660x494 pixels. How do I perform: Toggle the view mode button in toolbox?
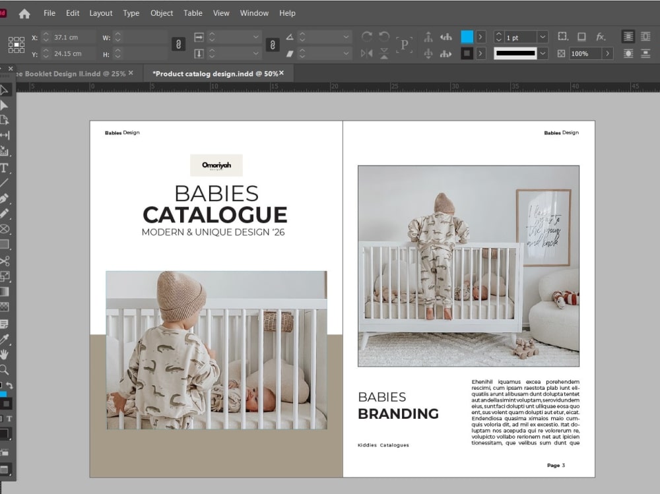[5, 469]
